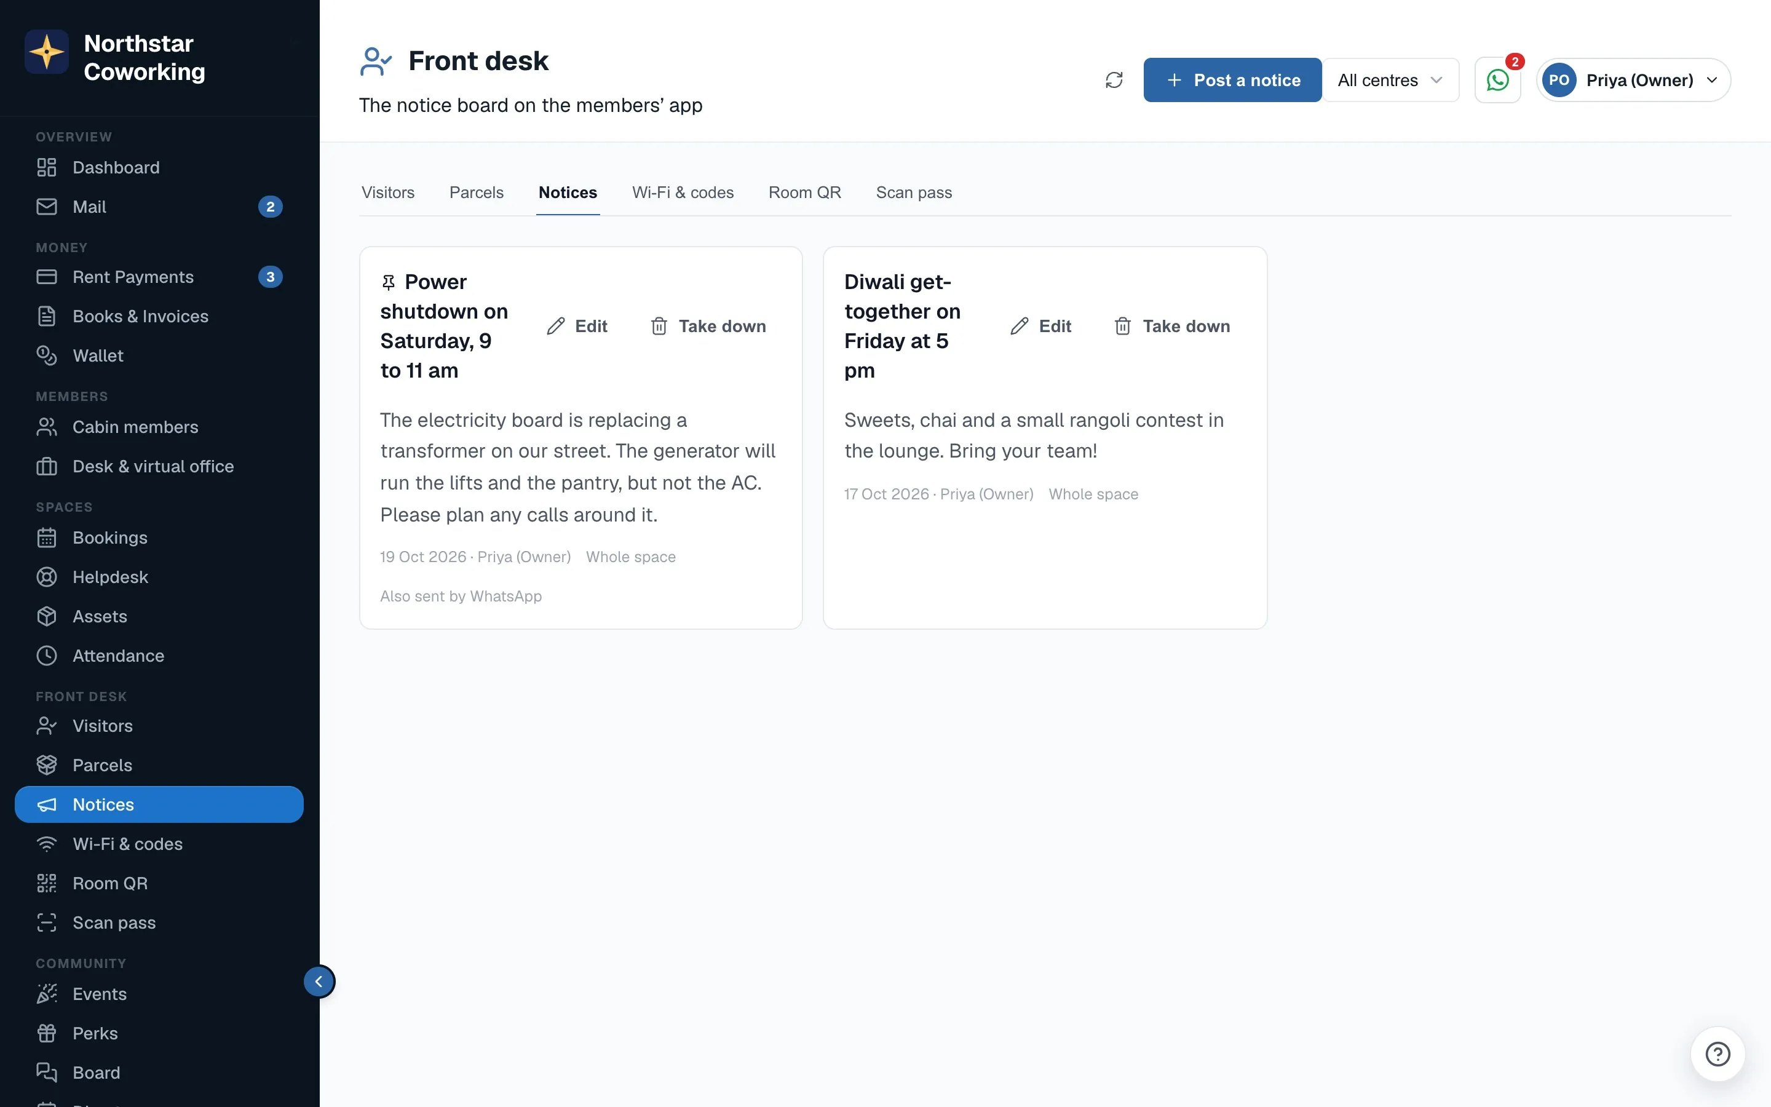Open the Attendance page
The width and height of the screenshot is (1771, 1107).
(159, 656)
